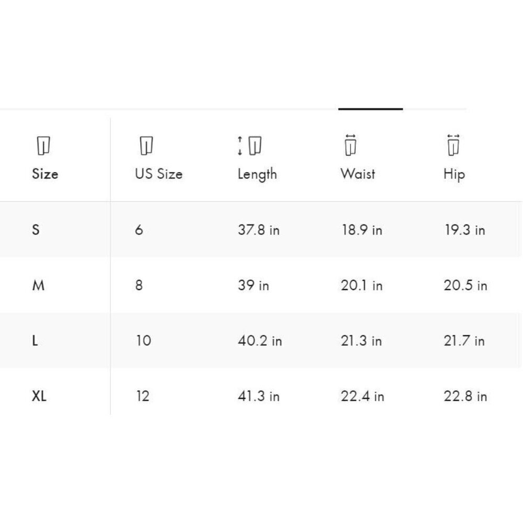
Task: Click US size 10 cell
Action: pos(143,341)
